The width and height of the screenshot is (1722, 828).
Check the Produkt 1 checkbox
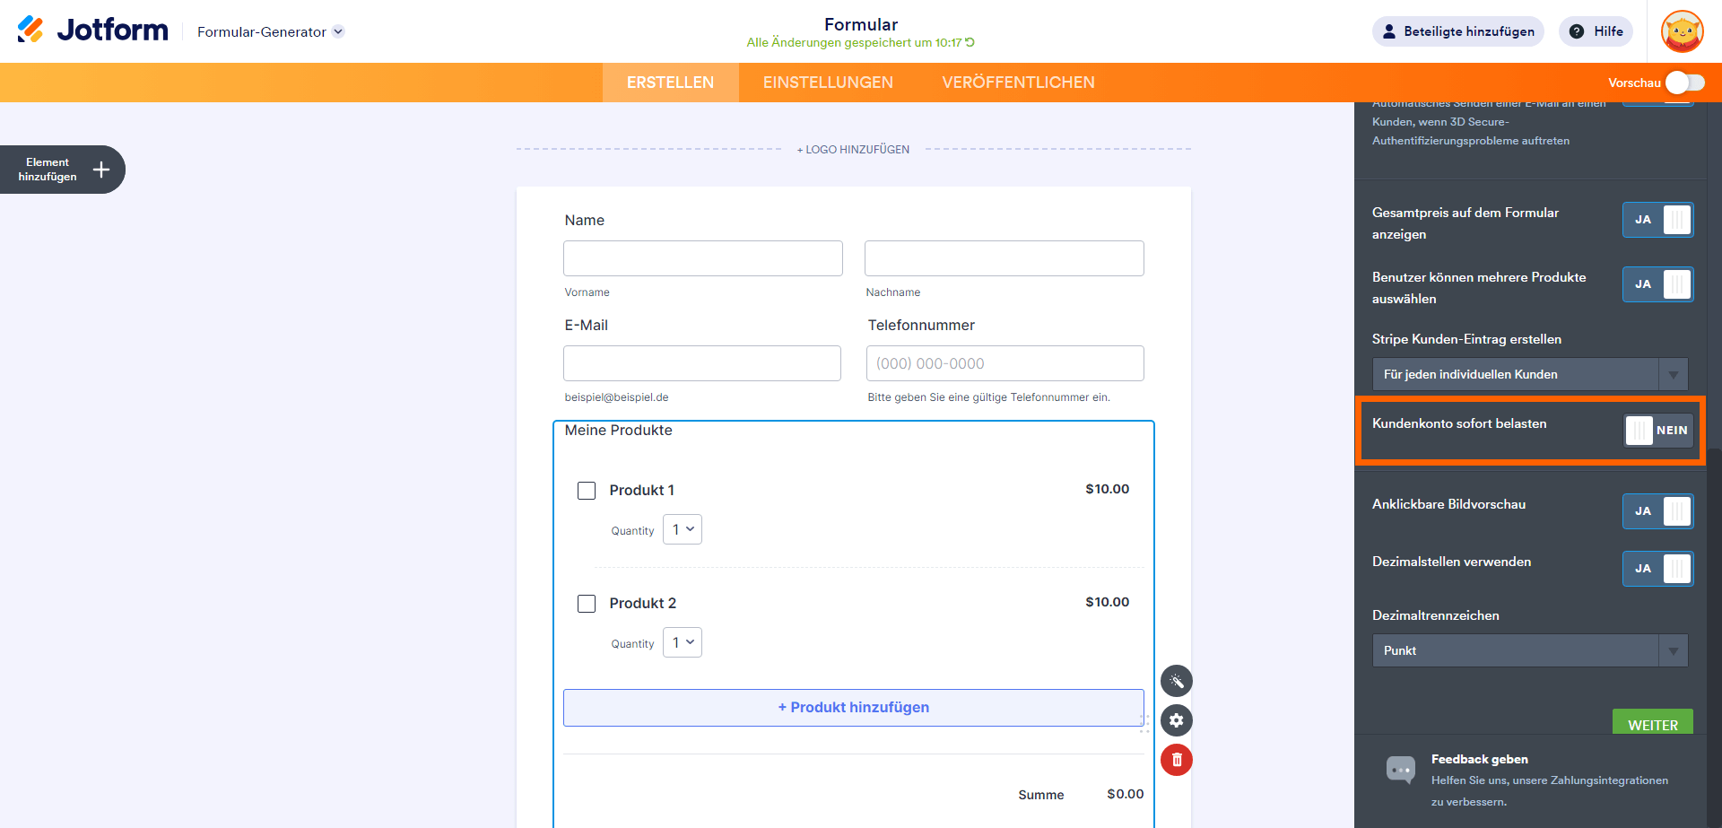[x=587, y=491]
